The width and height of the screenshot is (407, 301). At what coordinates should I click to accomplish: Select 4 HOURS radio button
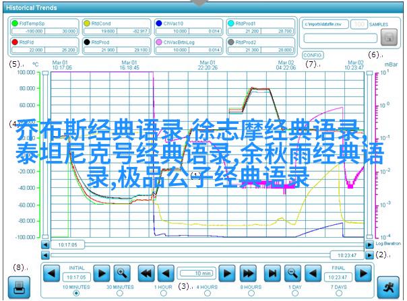coord(207,293)
